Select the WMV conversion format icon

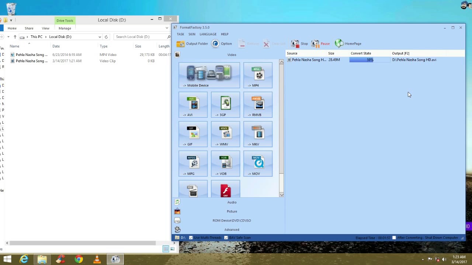click(225, 134)
